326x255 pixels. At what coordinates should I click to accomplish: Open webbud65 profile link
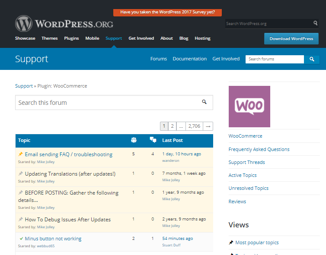pos(46,246)
